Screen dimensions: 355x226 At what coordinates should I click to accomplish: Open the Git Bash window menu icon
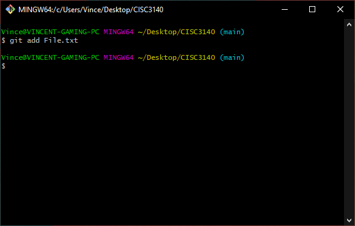pyautogui.click(x=10, y=10)
